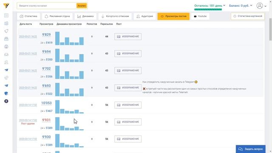Screen dimensions: 272x153
Task: Click the blue shield icon in sidebar
Action: (6, 93)
